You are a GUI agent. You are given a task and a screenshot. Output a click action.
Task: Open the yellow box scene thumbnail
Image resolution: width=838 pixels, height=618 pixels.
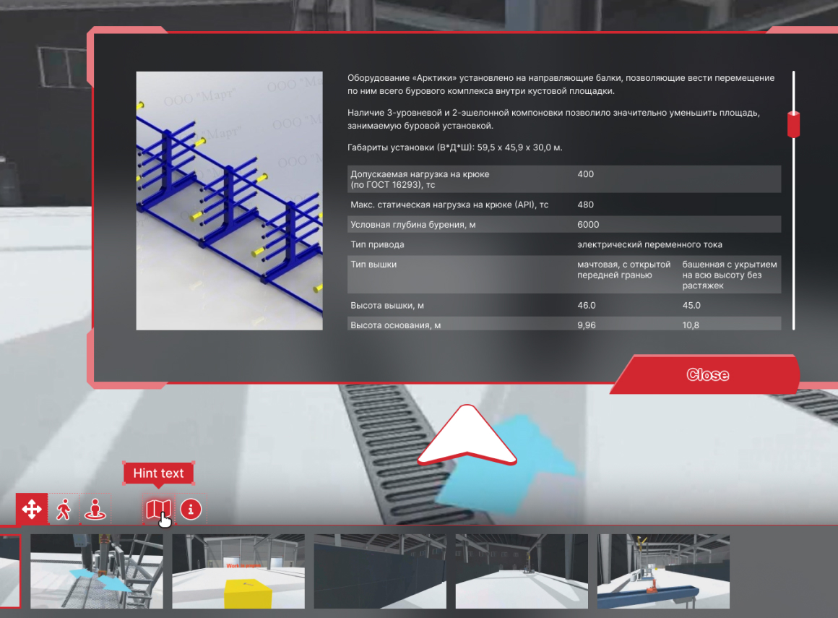click(238, 572)
